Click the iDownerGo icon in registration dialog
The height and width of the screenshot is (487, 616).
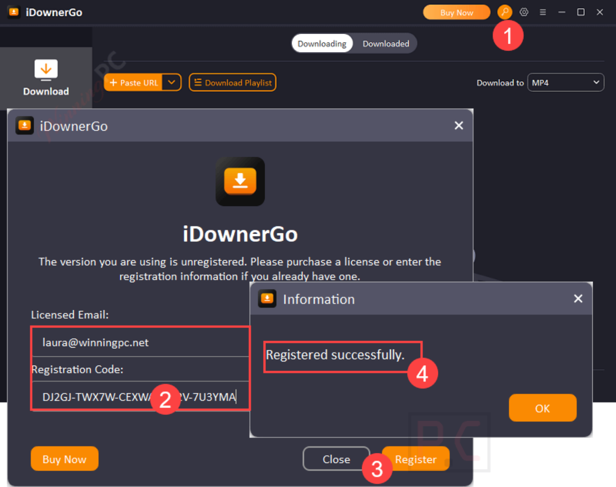tap(24, 125)
